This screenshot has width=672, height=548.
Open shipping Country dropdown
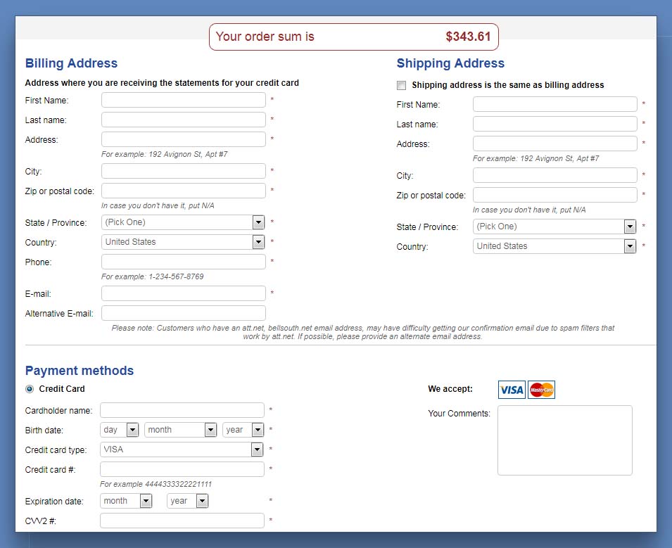tap(554, 246)
